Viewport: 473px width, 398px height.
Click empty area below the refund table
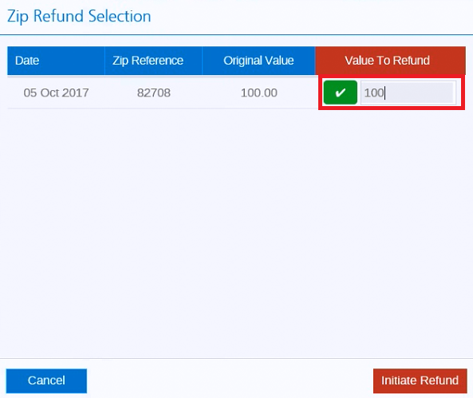pyautogui.click(x=236, y=232)
